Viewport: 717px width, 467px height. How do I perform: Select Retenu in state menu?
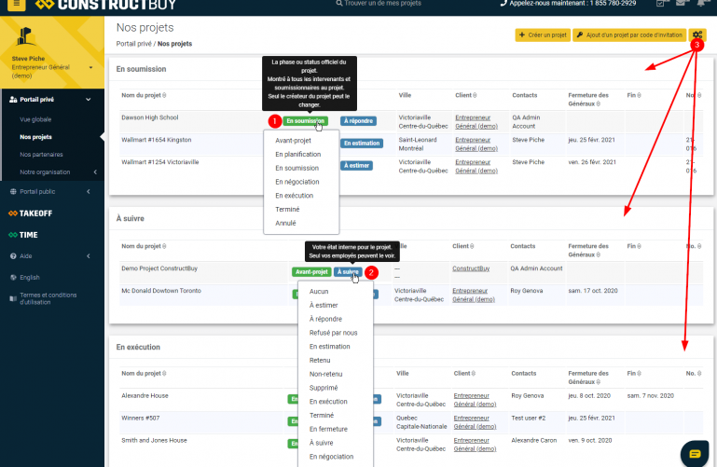pos(320,360)
